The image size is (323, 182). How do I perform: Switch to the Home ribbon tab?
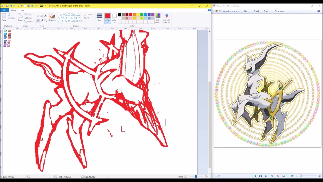coord(14,10)
